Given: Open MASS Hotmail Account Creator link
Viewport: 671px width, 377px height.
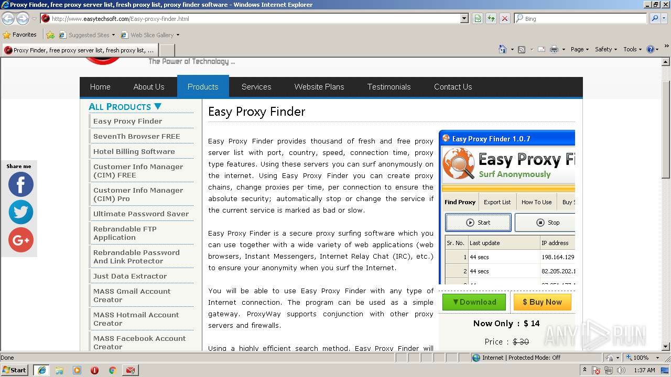Looking at the screenshot, I should pyautogui.click(x=136, y=319).
